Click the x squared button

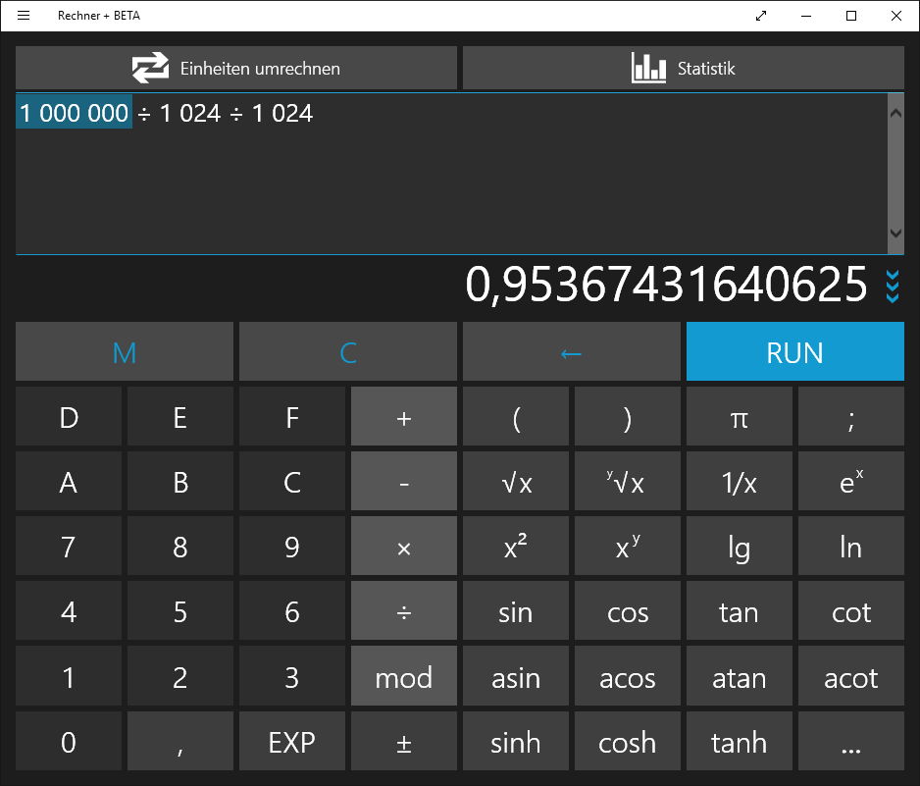[515, 547]
